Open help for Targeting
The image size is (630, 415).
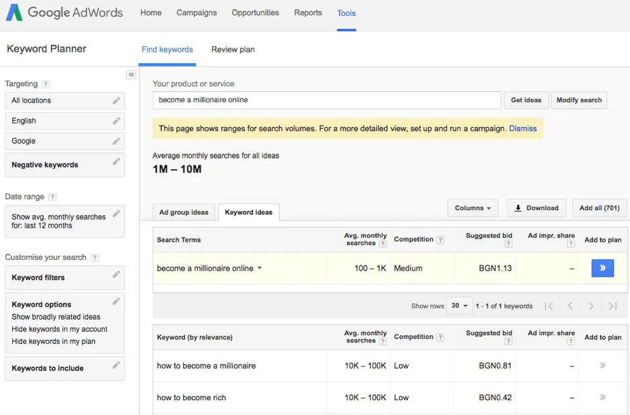[46, 84]
